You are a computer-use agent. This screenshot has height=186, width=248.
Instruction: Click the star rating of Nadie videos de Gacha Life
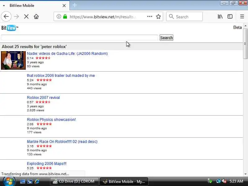tap(43, 58)
